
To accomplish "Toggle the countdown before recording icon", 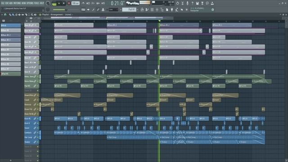I will [x=93, y=3].
